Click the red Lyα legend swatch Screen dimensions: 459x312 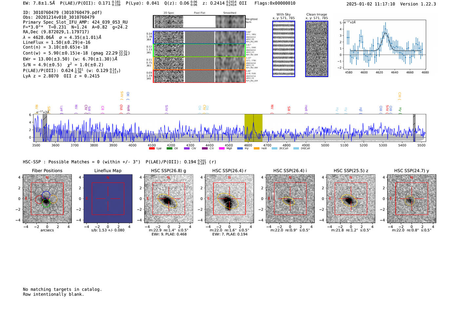[x=152, y=149]
